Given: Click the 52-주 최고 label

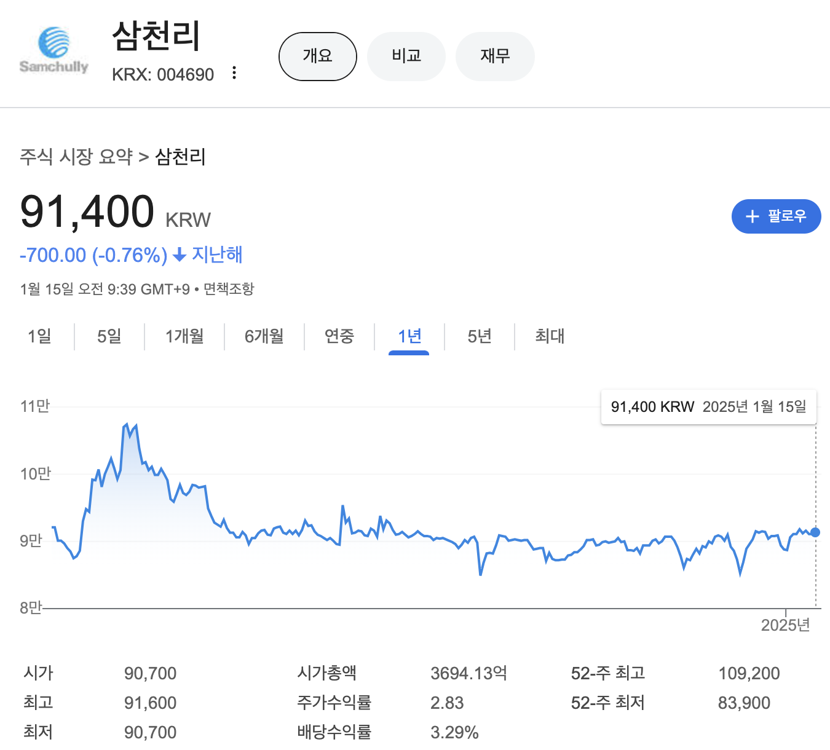Looking at the screenshot, I should (608, 673).
